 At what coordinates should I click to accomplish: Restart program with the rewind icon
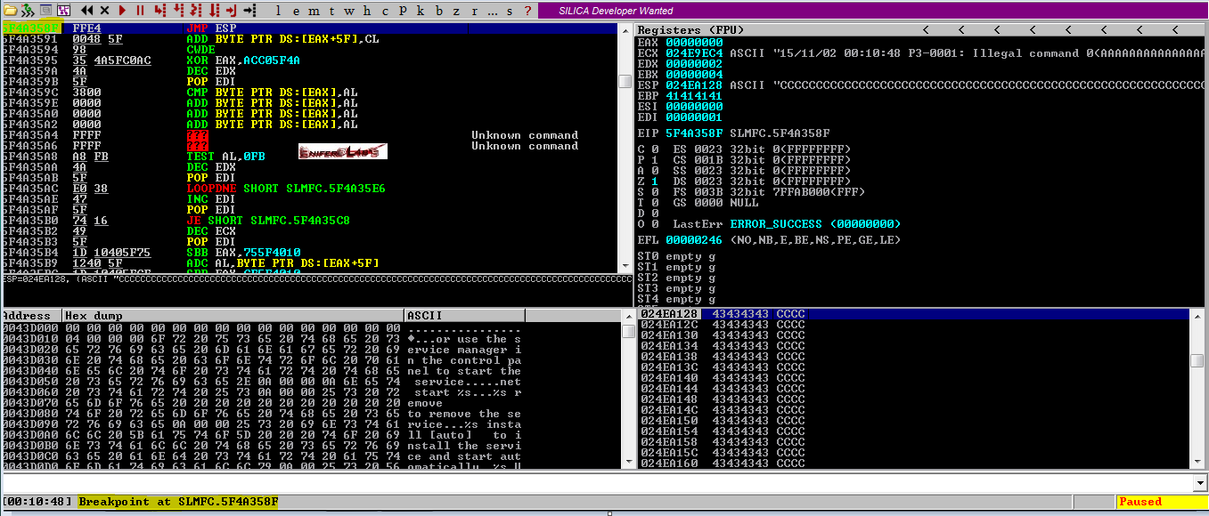click(x=86, y=10)
